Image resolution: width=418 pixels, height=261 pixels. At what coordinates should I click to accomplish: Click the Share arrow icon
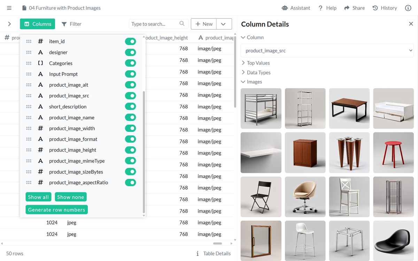point(347,8)
